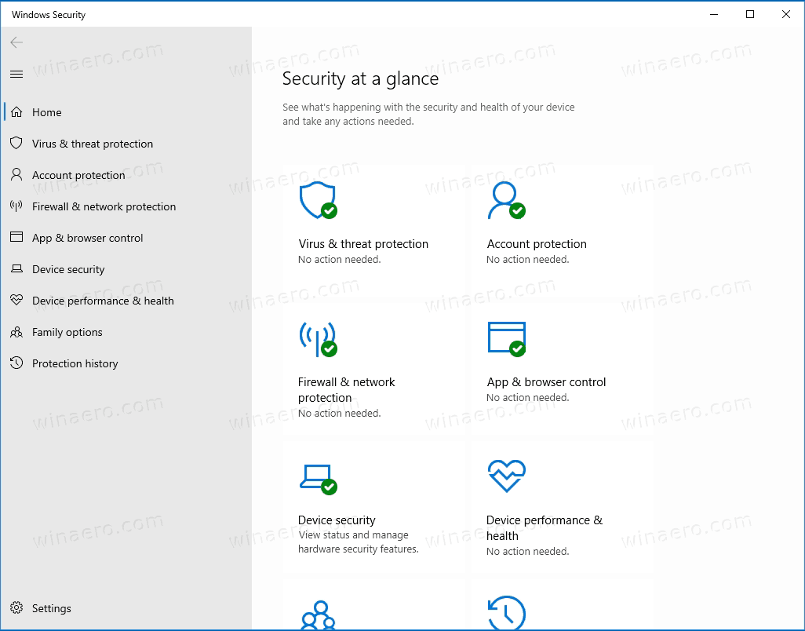Screen dimensions: 805x631
Task: Click the person icon in sidebar
Action: point(16,174)
